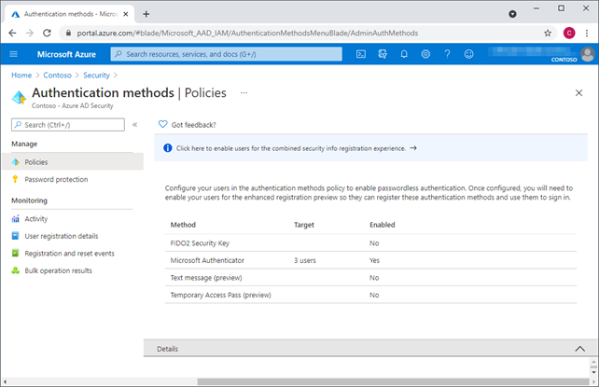Open Registration and reset events
The image size is (599, 387).
coord(69,253)
